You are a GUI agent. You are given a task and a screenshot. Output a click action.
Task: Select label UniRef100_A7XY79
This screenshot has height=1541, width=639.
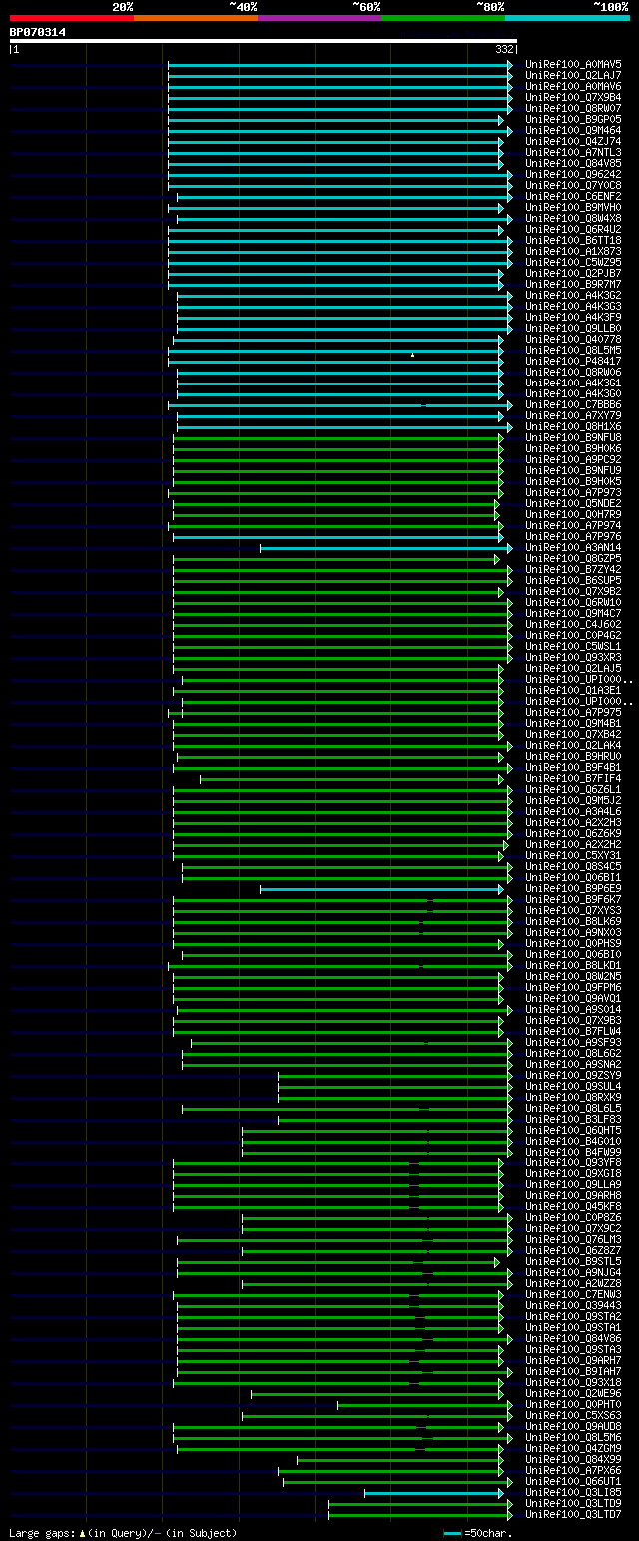tap(573, 415)
